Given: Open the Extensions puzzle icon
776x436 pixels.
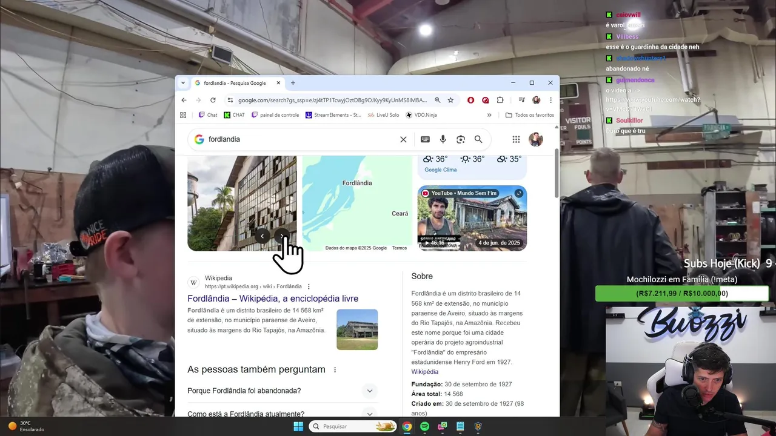Looking at the screenshot, I should click(500, 100).
